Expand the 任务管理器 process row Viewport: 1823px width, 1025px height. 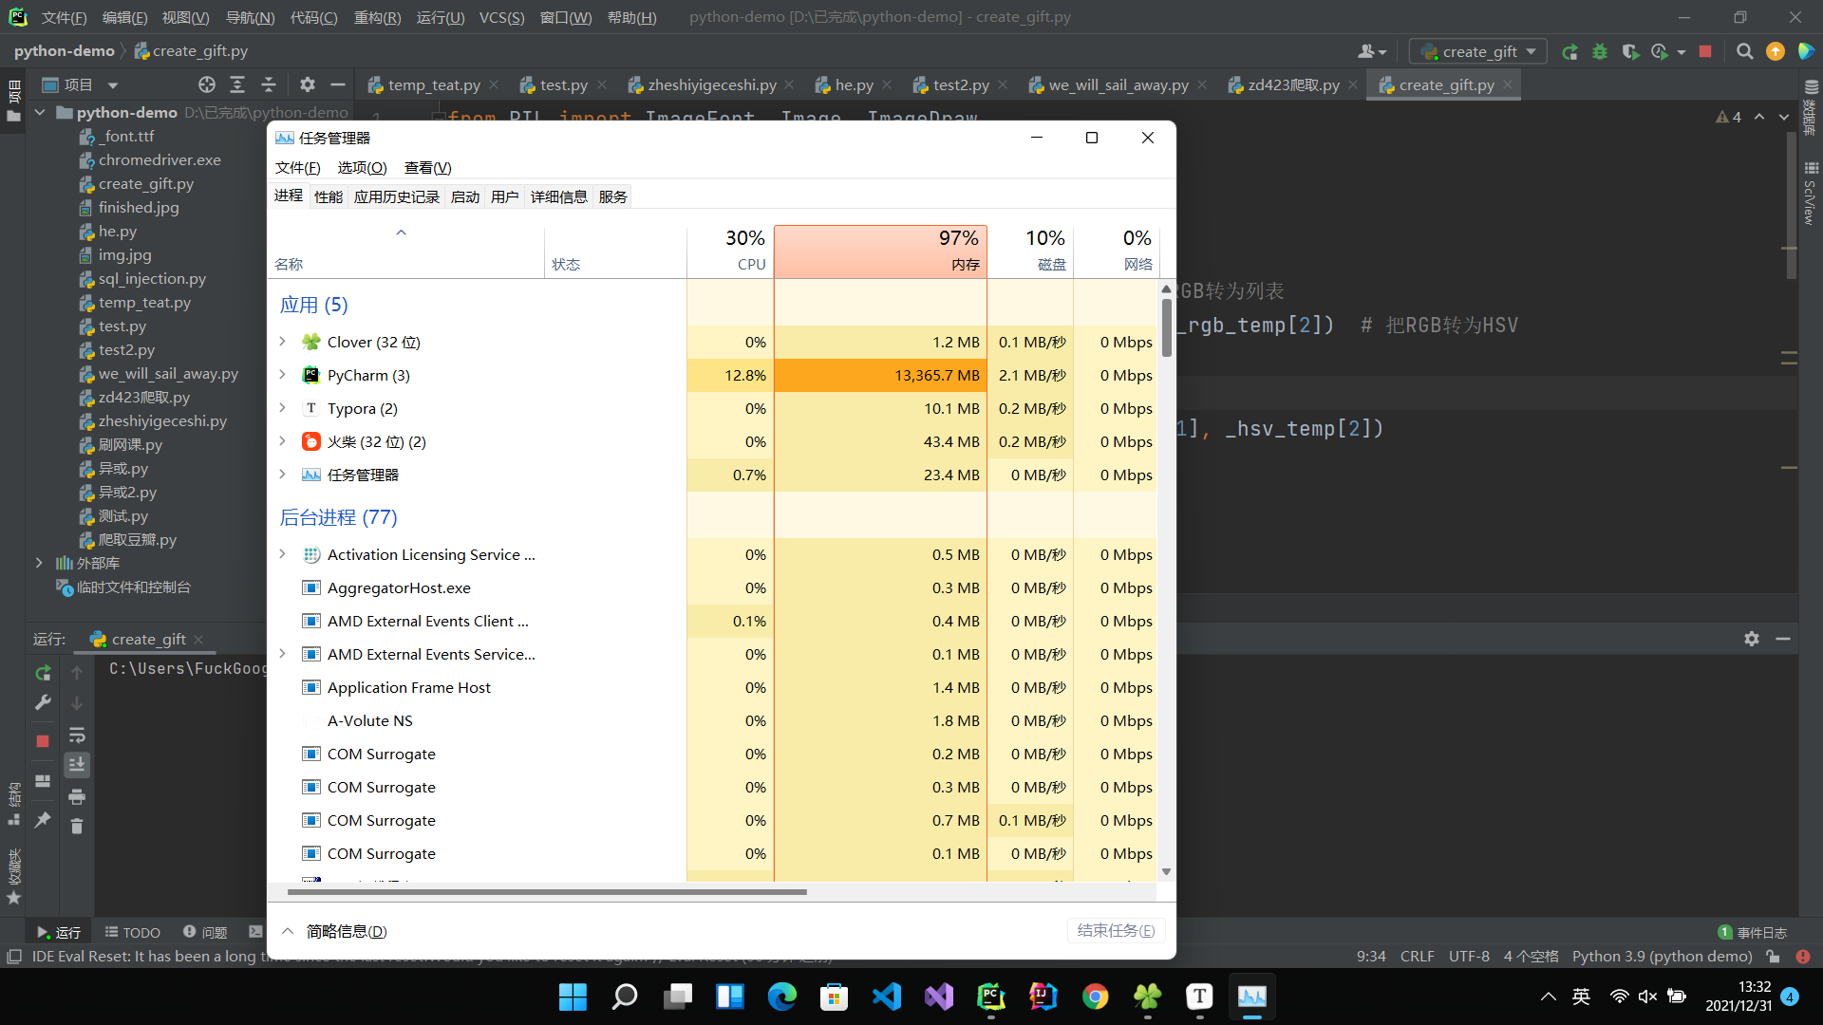click(282, 475)
